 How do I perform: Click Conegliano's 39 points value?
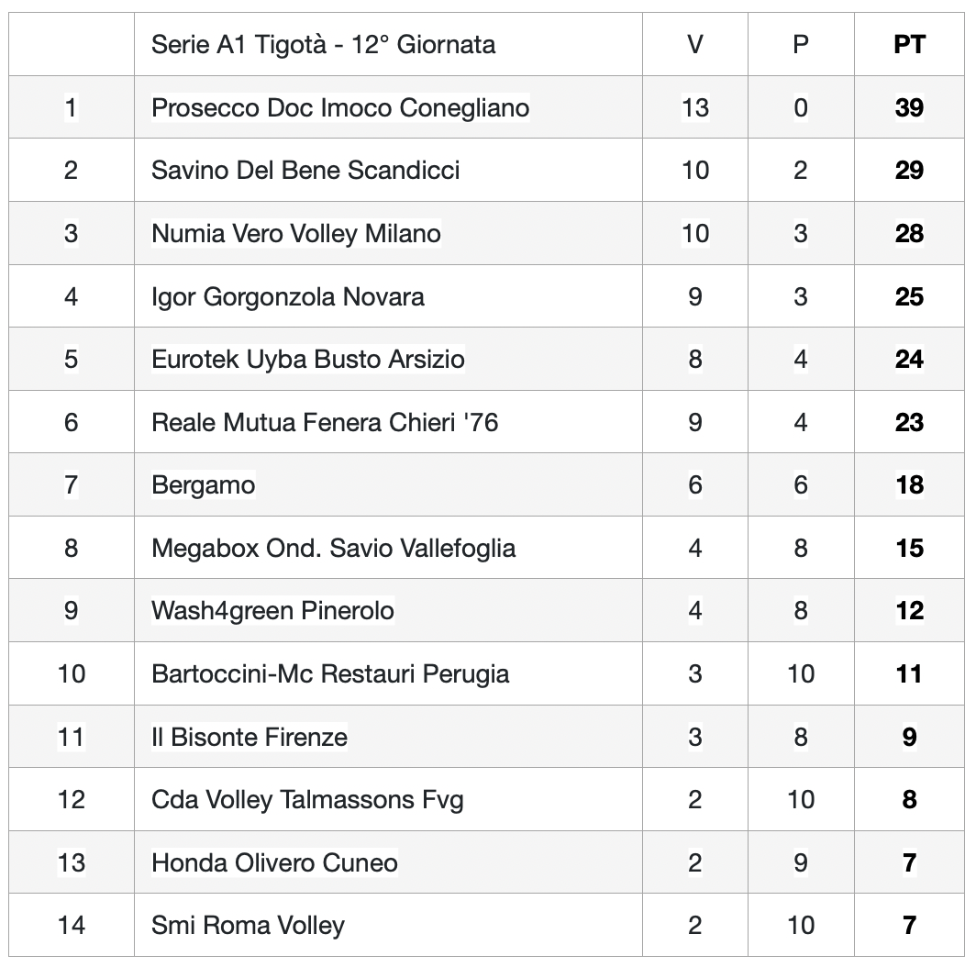tap(909, 107)
